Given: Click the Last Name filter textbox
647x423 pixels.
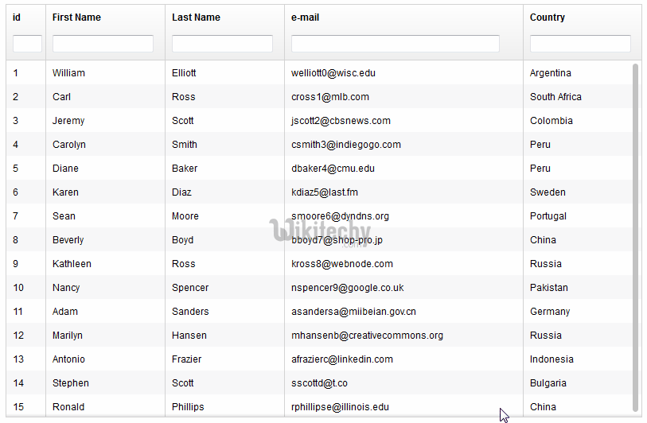Looking at the screenshot, I should (x=222, y=44).
